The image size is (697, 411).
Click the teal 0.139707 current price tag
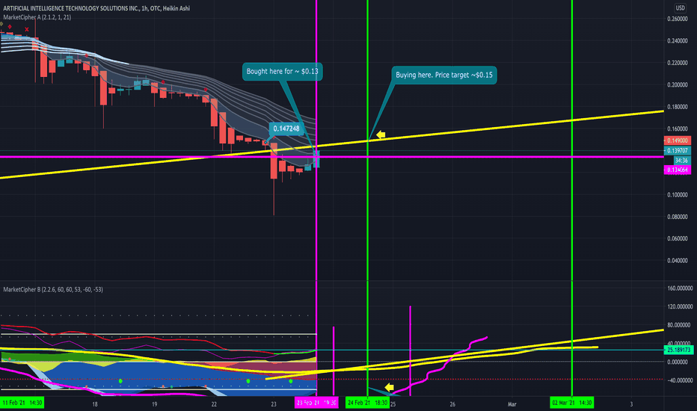click(x=677, y=151)
